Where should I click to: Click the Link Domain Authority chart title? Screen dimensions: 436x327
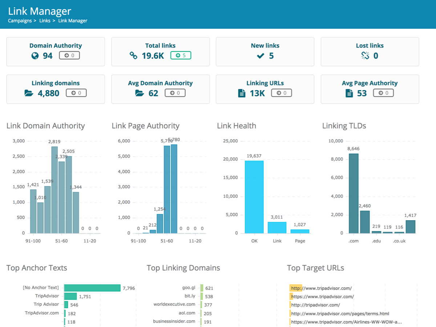pyautogui.click(x=45, y=126)
